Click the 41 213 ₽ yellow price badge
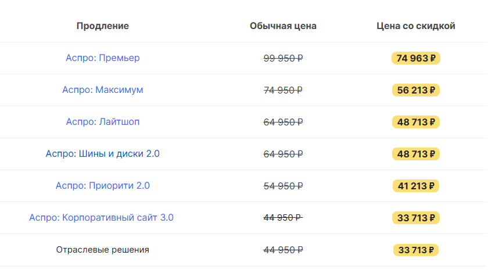 [416, 186]
